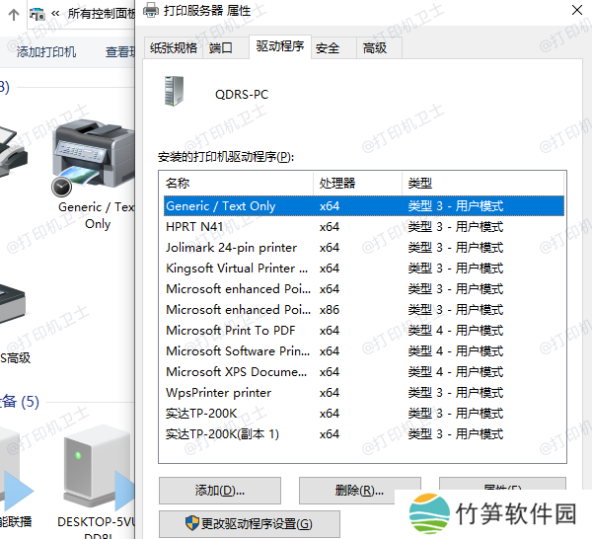The width and height of the screenshot is (592, 539).
Task: Switch to the 纸张规格 tab
Action: click(x=174, y=47)
